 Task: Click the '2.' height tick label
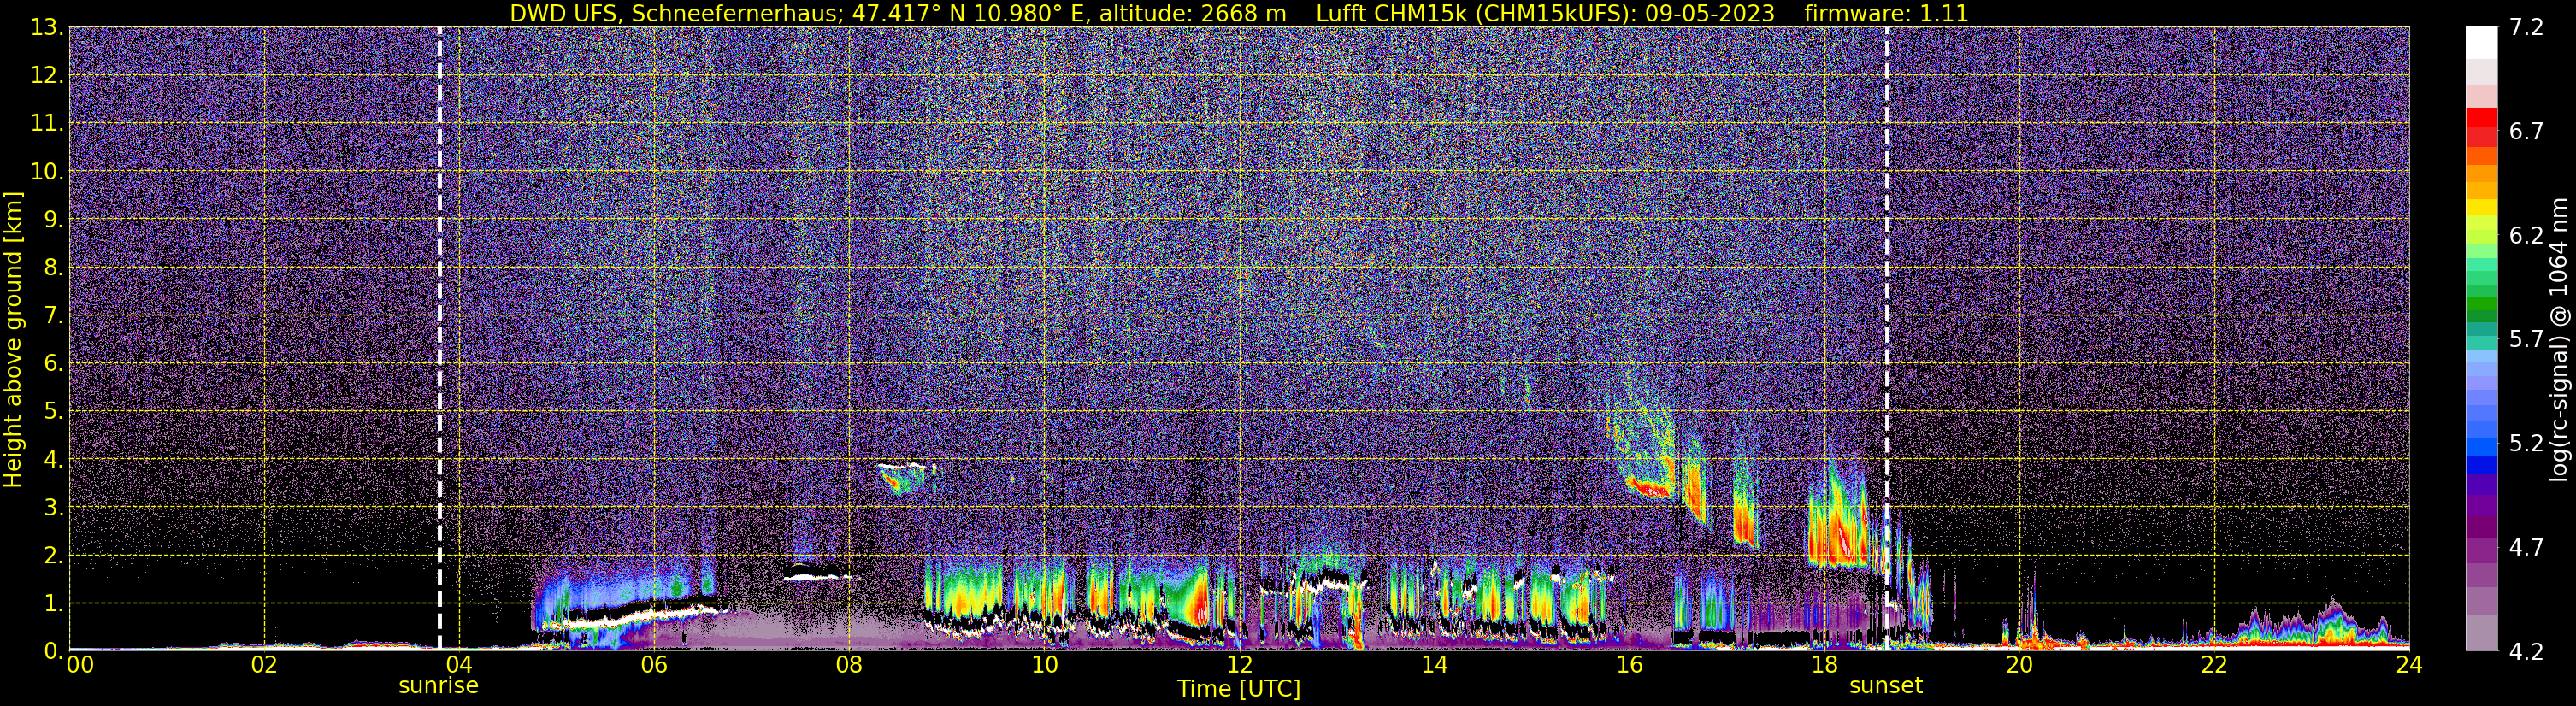coord(52,555)
